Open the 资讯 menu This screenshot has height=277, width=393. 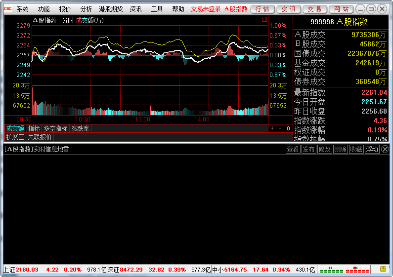(x=135, y=9)
